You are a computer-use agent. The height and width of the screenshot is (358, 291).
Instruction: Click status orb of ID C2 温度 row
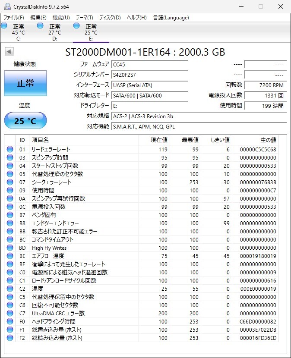tap(10, 289)
